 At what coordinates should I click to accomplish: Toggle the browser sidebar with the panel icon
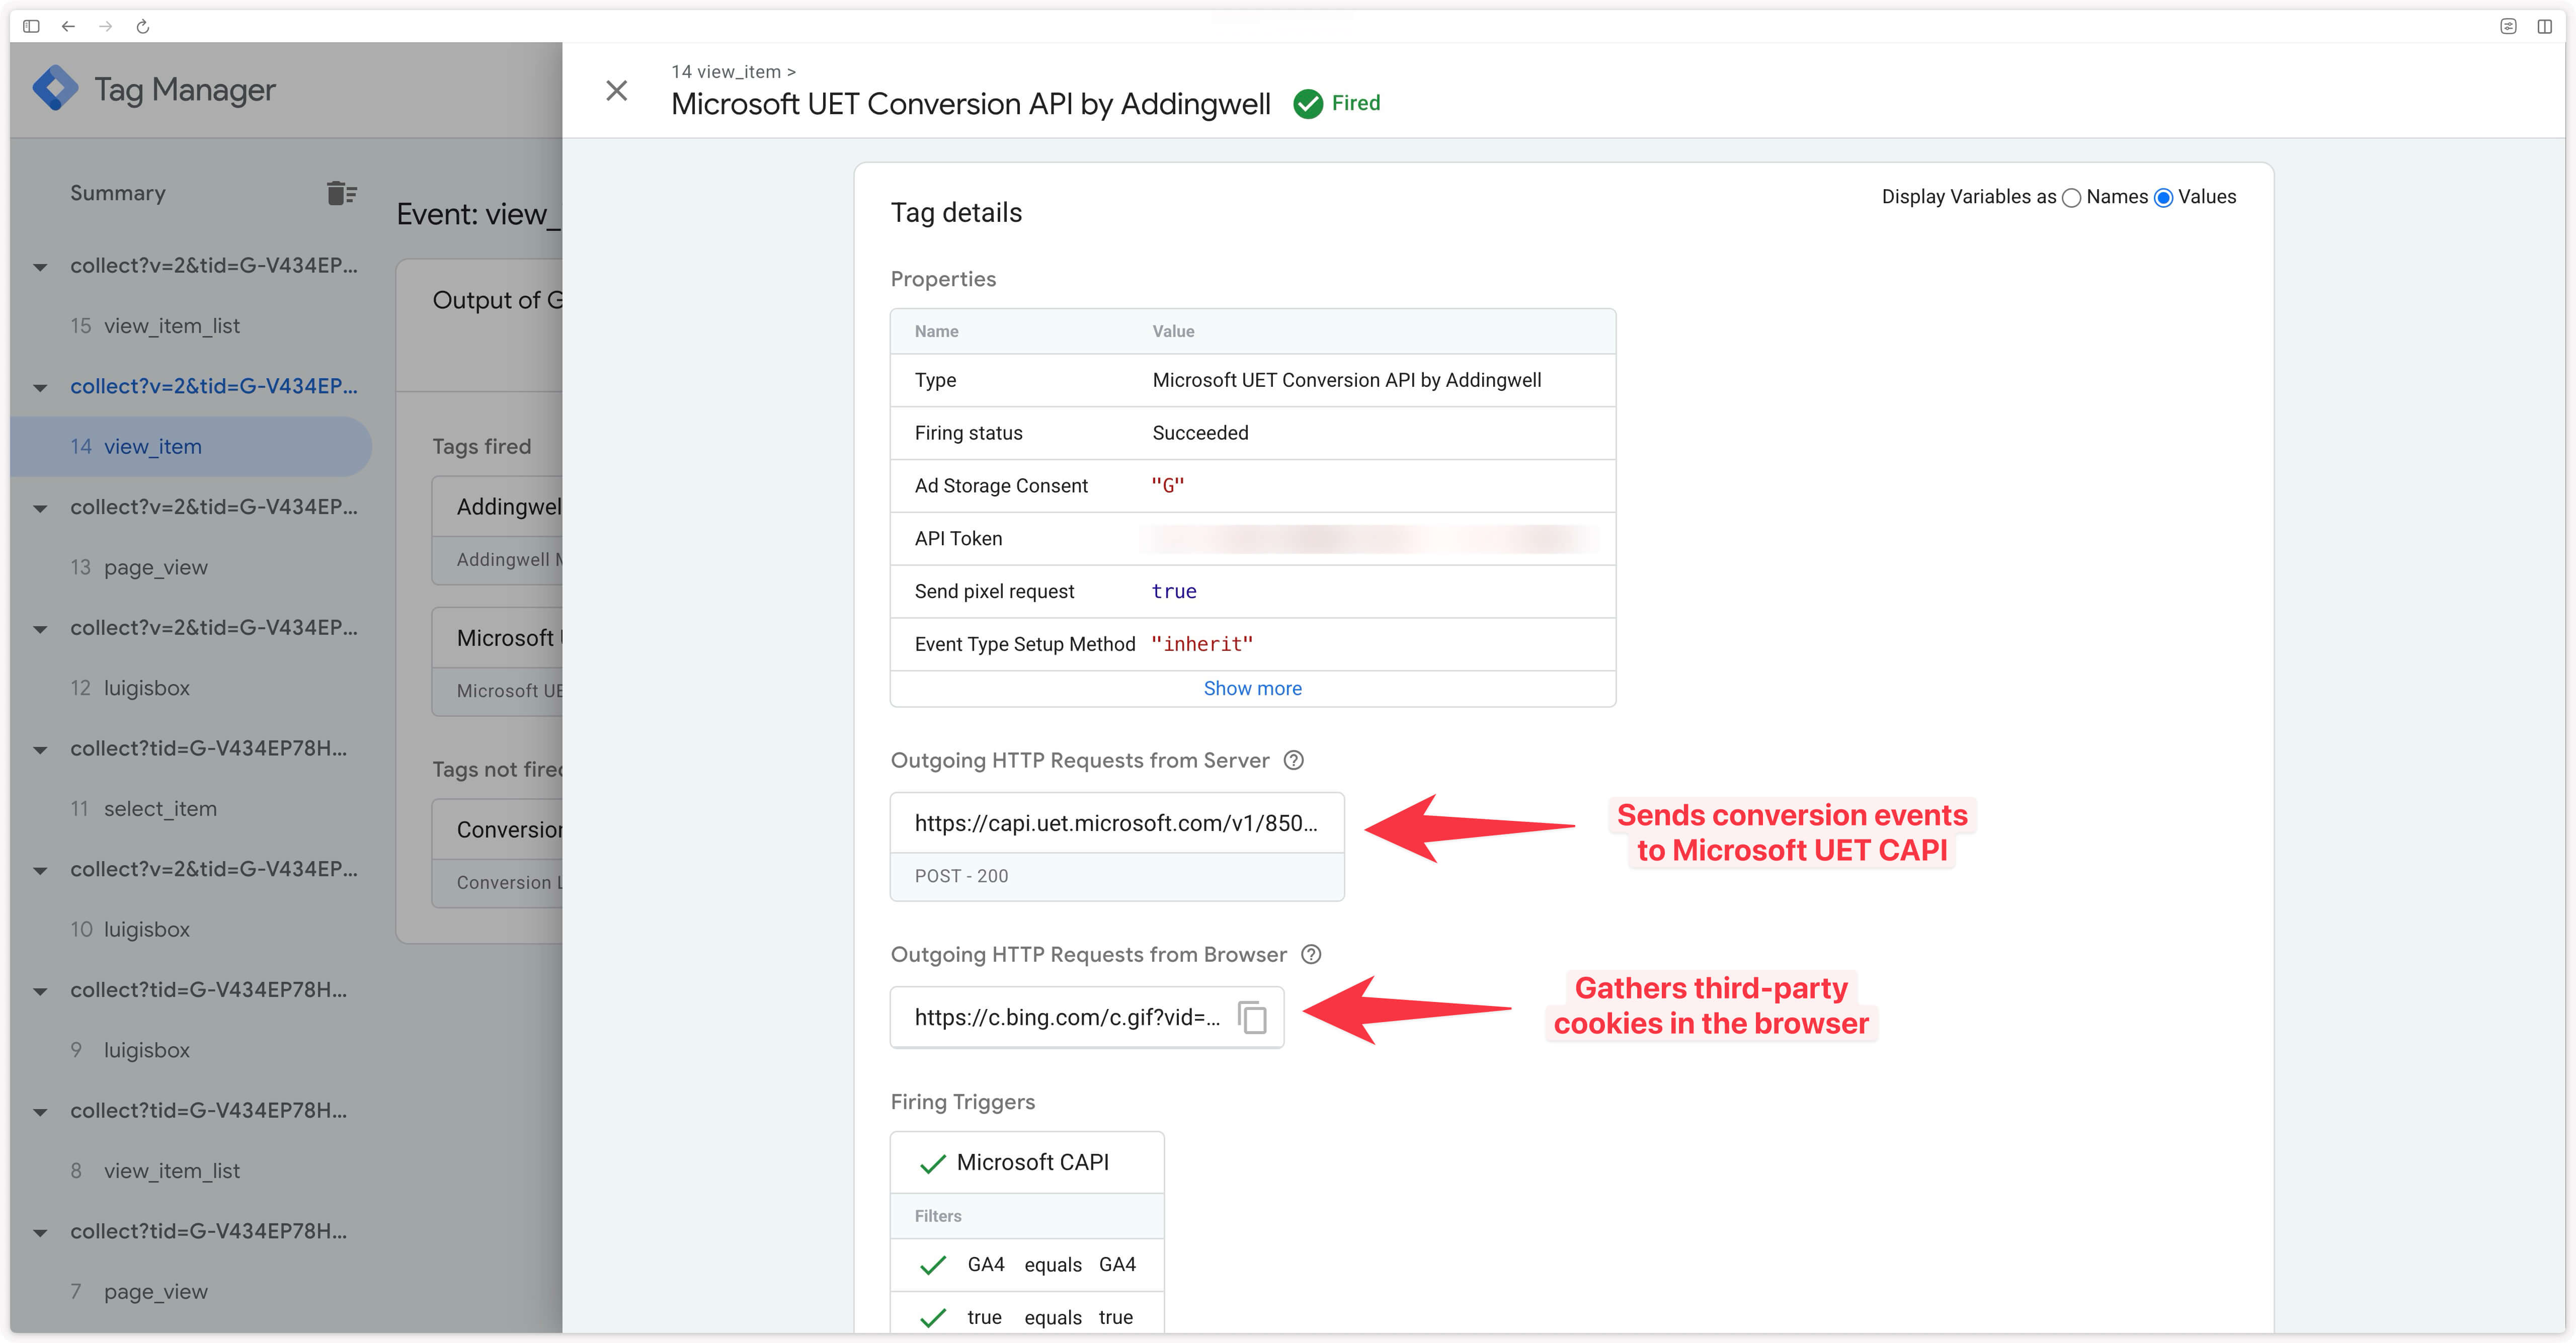[x=31, y=26]
